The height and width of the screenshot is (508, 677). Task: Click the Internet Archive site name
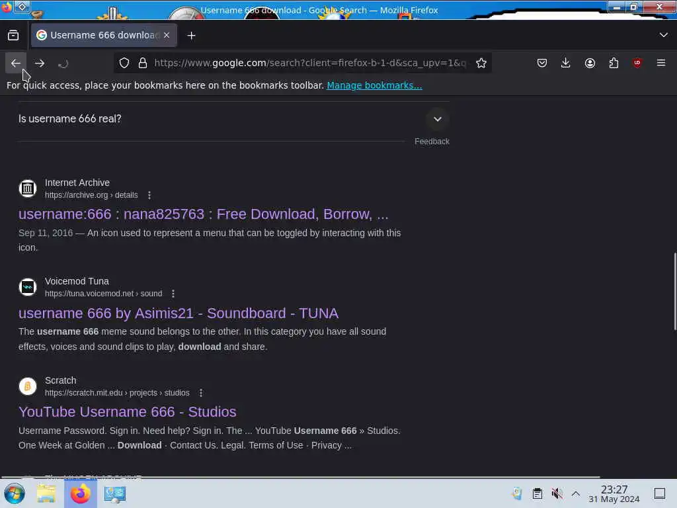[77, 183]
